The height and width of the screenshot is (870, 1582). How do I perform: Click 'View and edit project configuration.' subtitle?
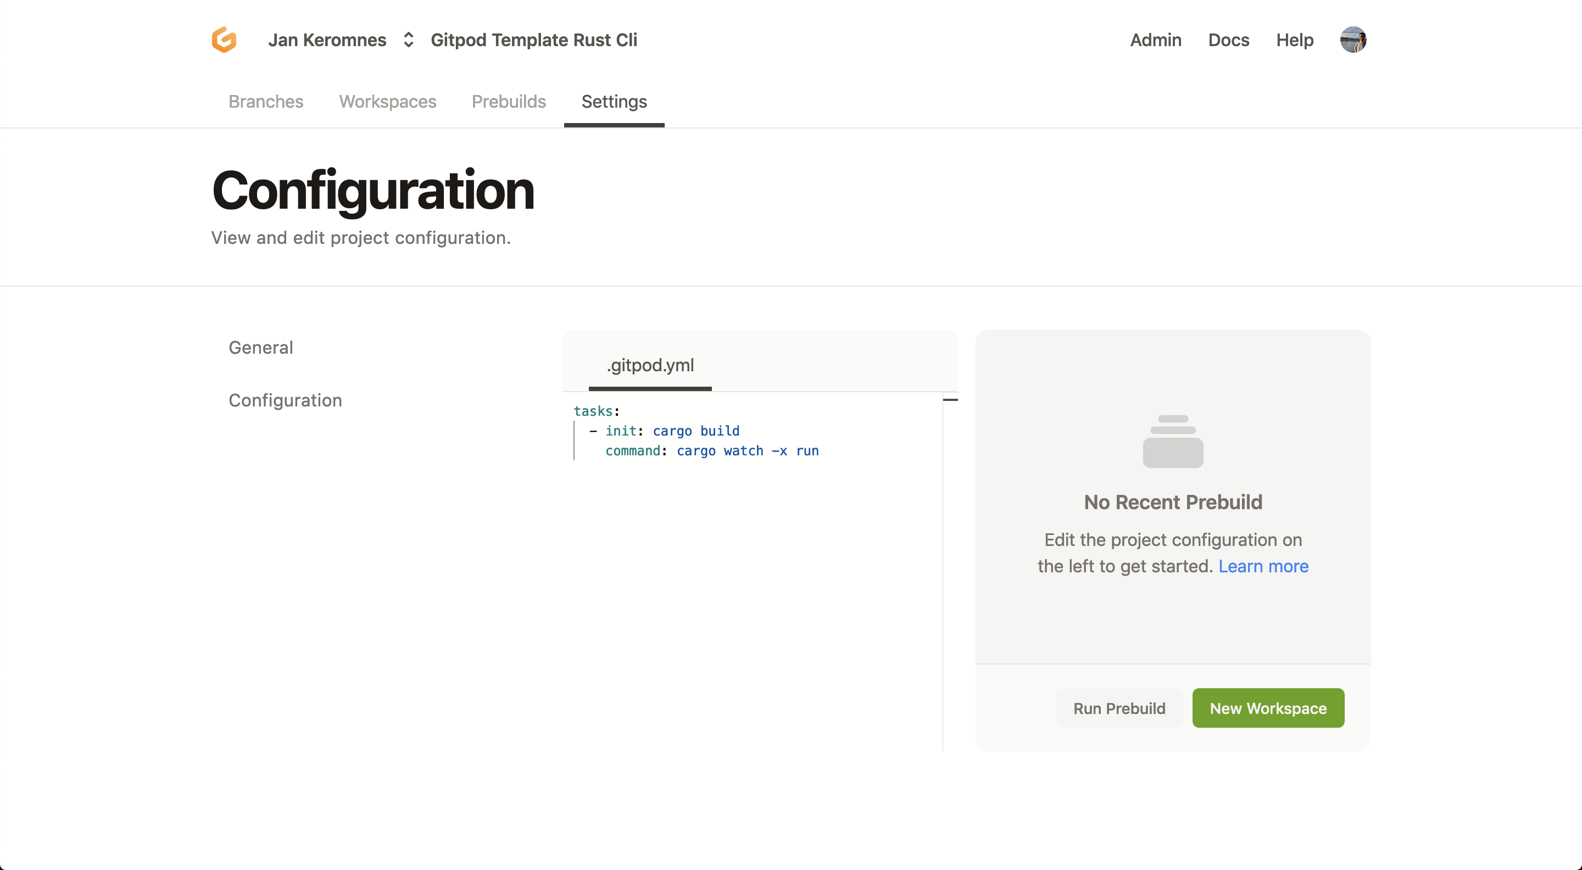361,238
